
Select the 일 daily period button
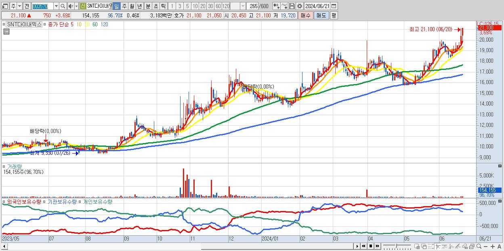pyautogui.click(x=116, y=6)
